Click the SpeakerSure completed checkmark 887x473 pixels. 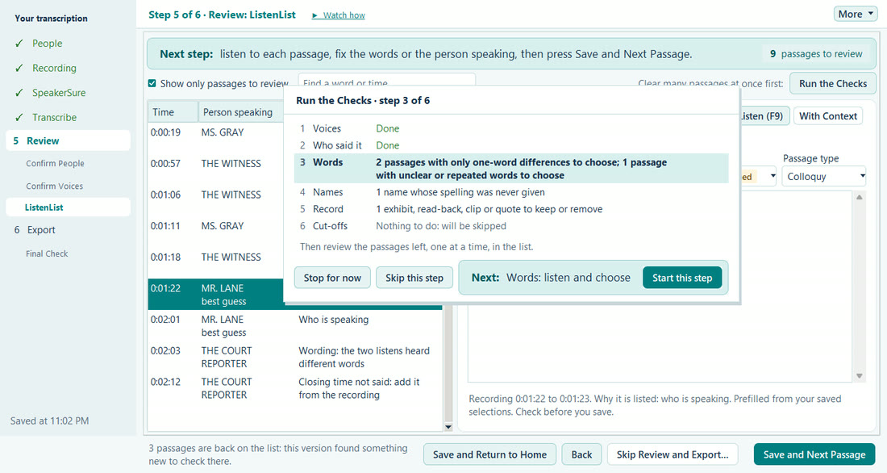(x=19, y=92)
